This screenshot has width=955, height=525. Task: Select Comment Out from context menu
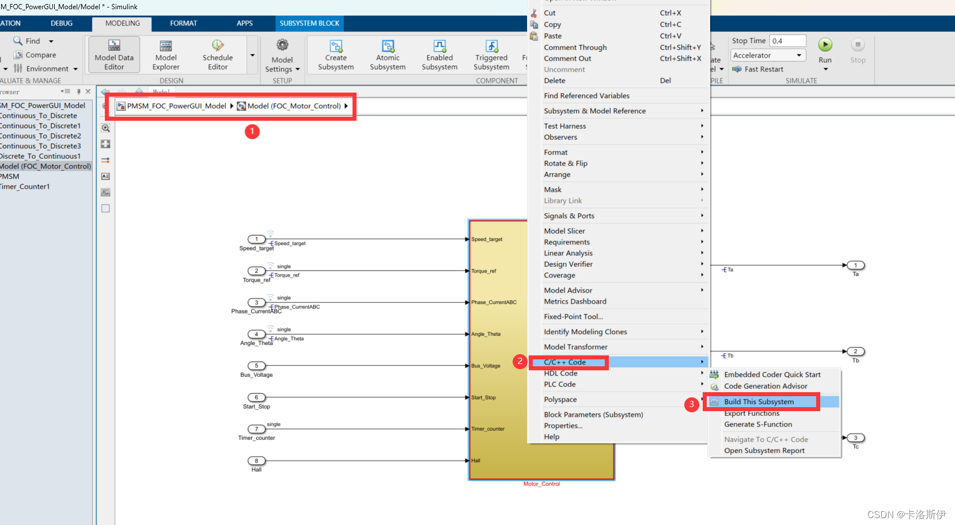(617, 59)
